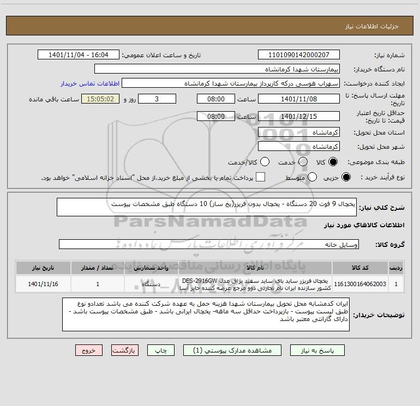The height and width of the screenshot is (406, 420).
Task: Click the product name cell DES-2916GW
Action: pyautogui.click(x=255, y=284)
